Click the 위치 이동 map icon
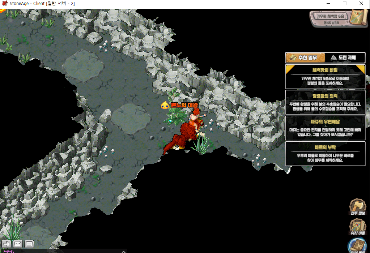The image size is (370, 253). pos(357,227)
